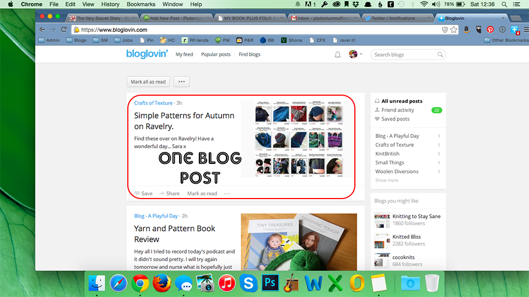Click the Pinterest extension icon
Image resolution: width=529 pixels, height=297 pixels.
pyautogui.click(x=490, y=30)
